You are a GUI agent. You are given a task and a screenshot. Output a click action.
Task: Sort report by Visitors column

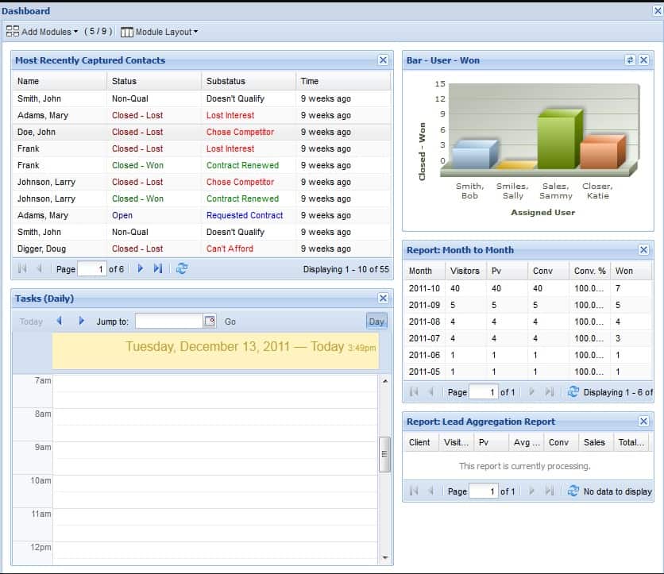(465, 271)
